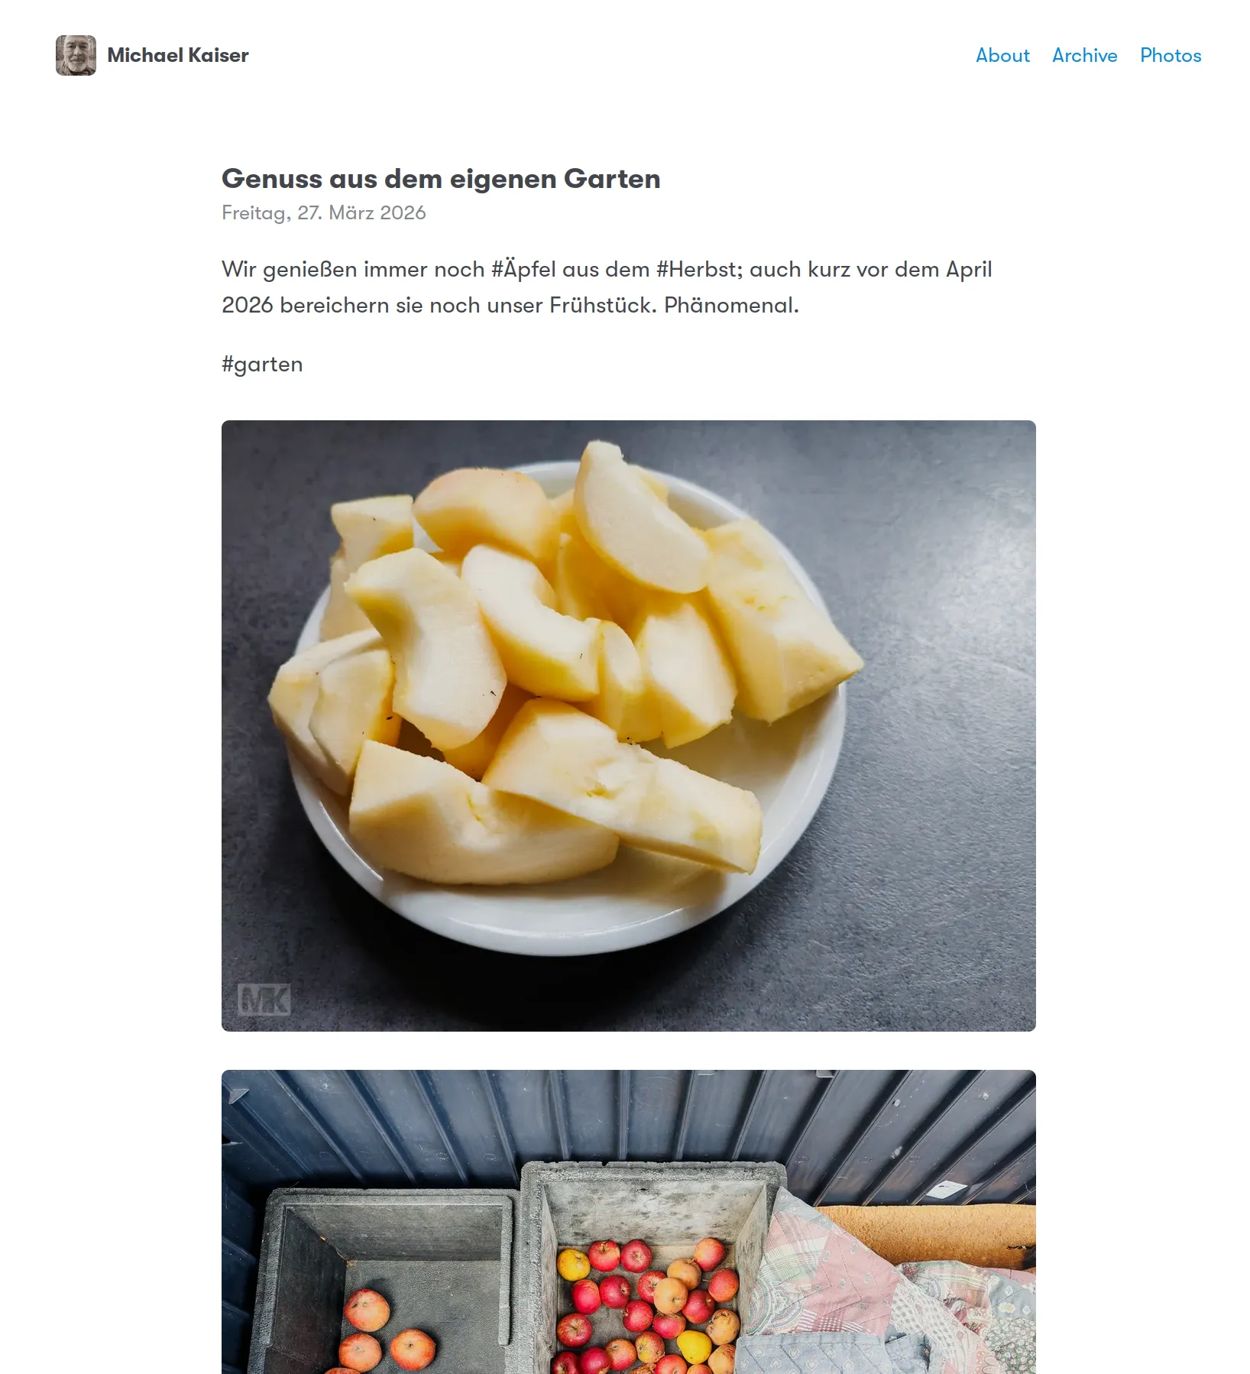The image size is (1250, 1374).
Task: Click Michael Kaiser's avatar photo
Action: (x=76, y=55)
